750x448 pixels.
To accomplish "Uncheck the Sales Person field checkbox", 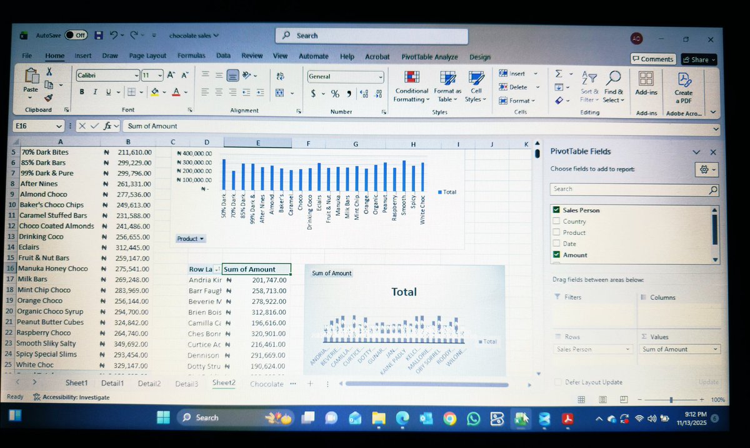I will pos(556,210).
